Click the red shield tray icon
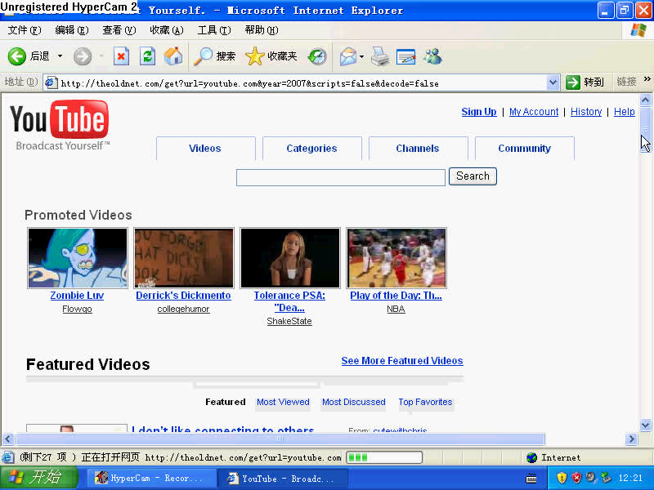Image resolution: width=654 pixels, height=490 pixels. (x=576, y=478)
